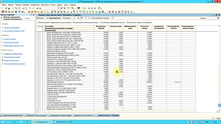Click the Redo arrow icon
The width and height of the screenshot is (221, 124).
point(33,8)
